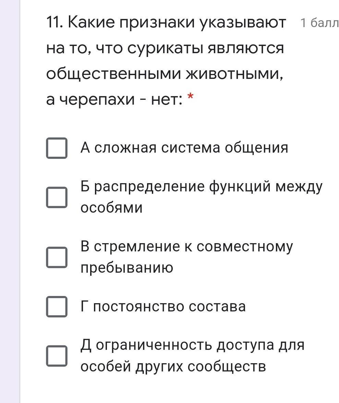
Task: Click the word "особями" in option Б
Action: (111, 208)
